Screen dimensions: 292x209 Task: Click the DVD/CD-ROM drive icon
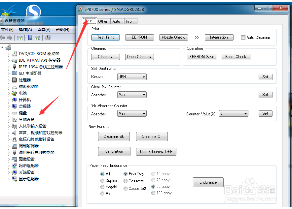14,54
